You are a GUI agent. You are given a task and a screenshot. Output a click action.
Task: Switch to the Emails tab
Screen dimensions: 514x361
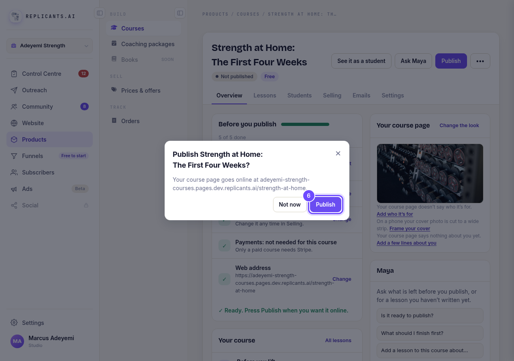(361, 95)
